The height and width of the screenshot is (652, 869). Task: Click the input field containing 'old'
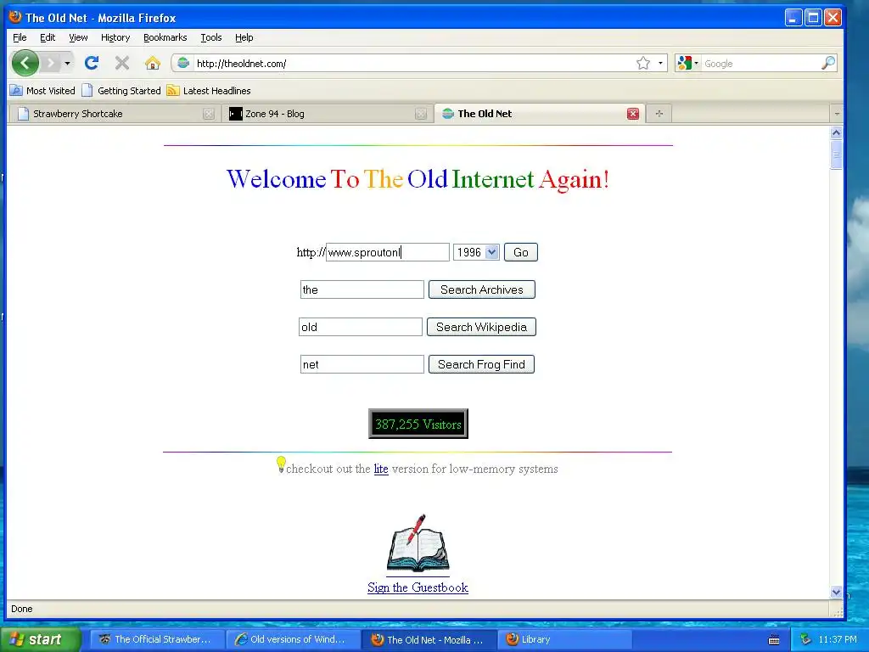(360, 327)
